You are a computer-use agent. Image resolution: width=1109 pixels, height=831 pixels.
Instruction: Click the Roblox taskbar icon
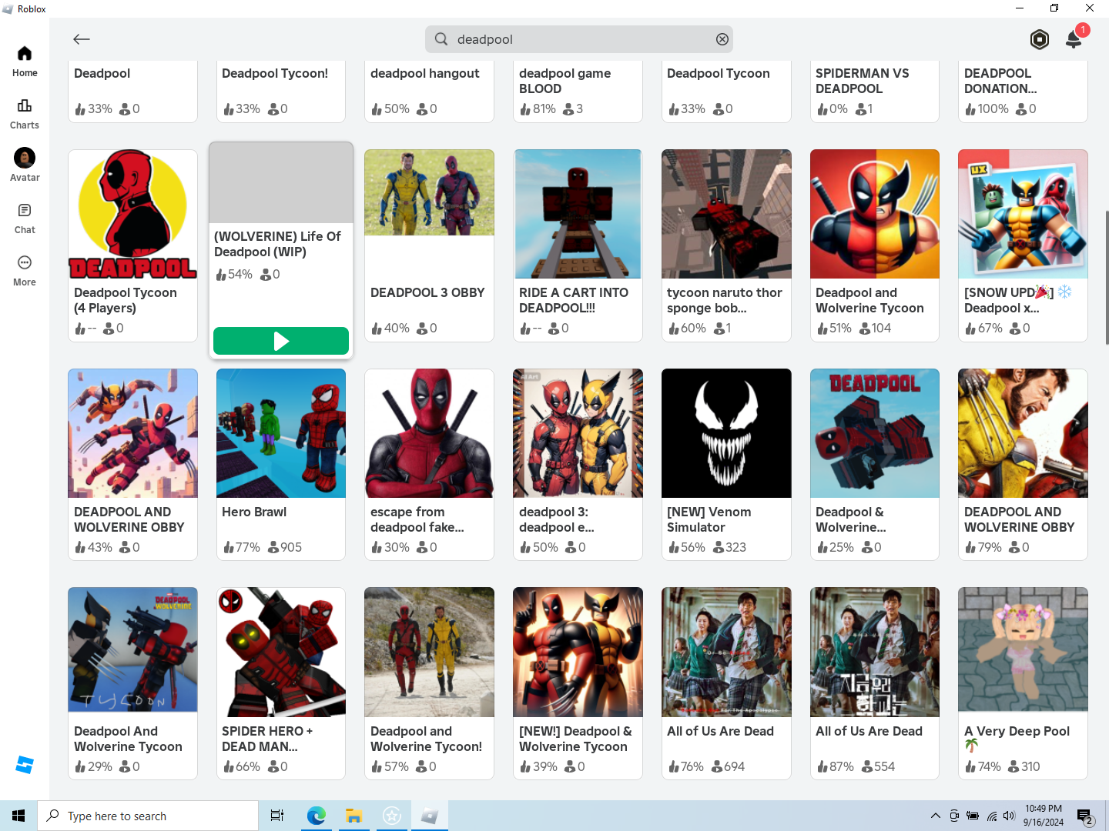[x=429, y=816]
